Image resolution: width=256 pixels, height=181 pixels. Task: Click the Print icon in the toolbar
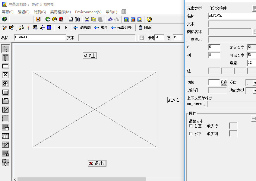click(70, 19)
